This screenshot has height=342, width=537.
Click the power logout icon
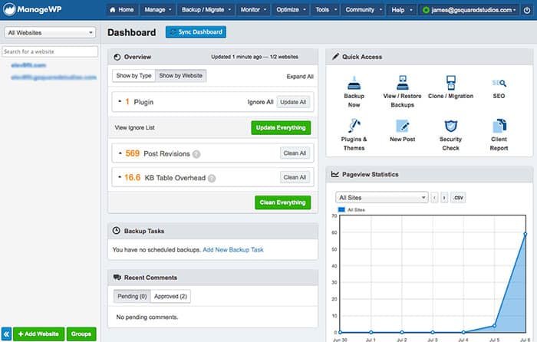[527, 10]
